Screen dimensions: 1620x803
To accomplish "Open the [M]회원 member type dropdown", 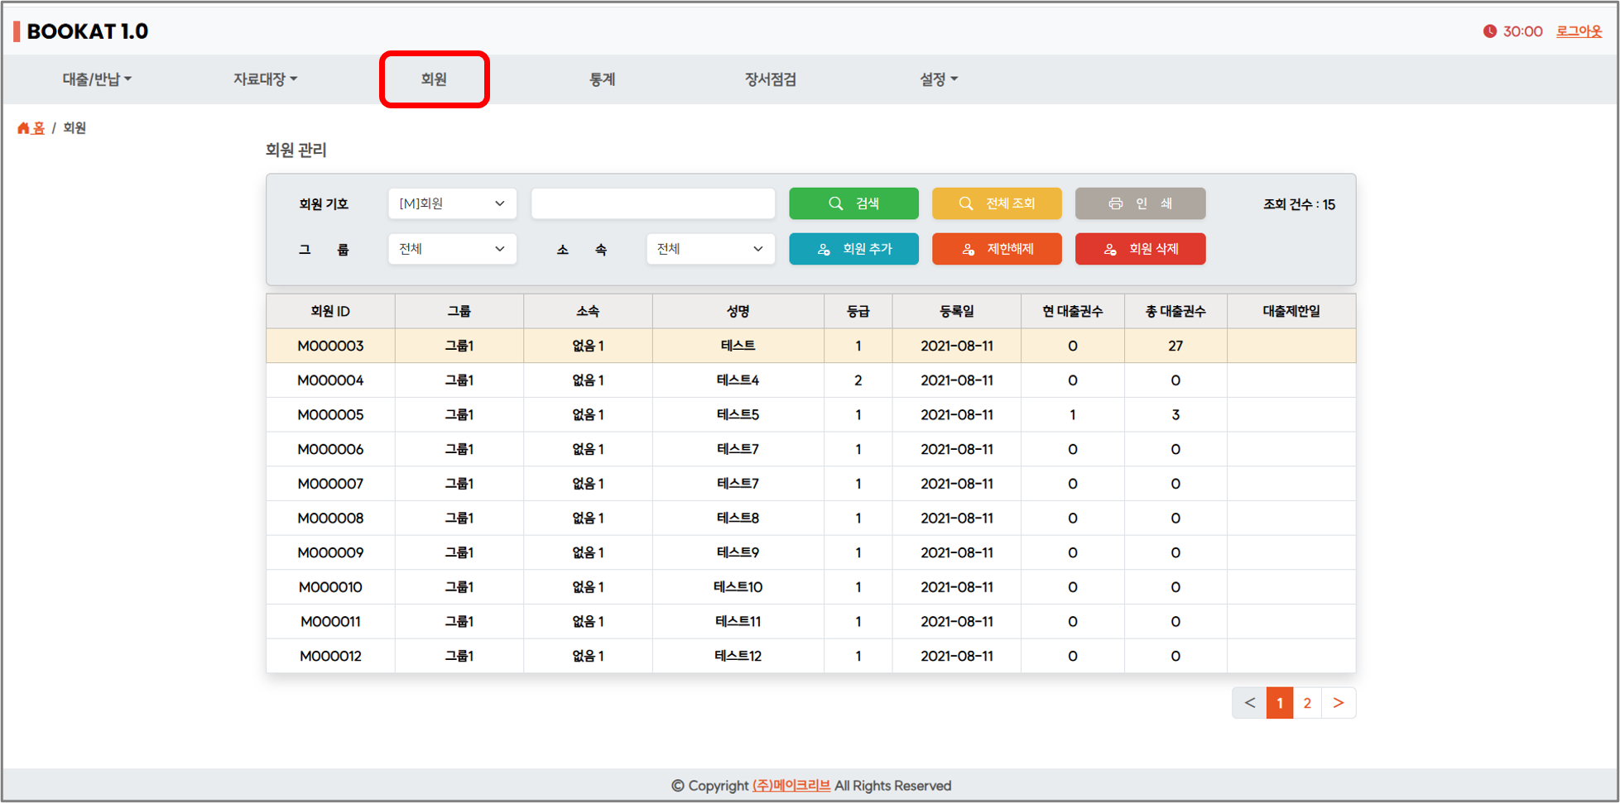I will [452, 203].
